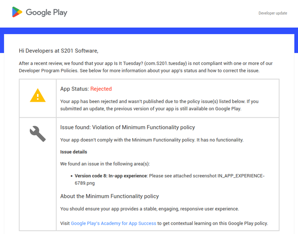Click the line about stable, engaging, responsive user experience
This screenshot has width=298, height=234.
[x=149, y=209]
